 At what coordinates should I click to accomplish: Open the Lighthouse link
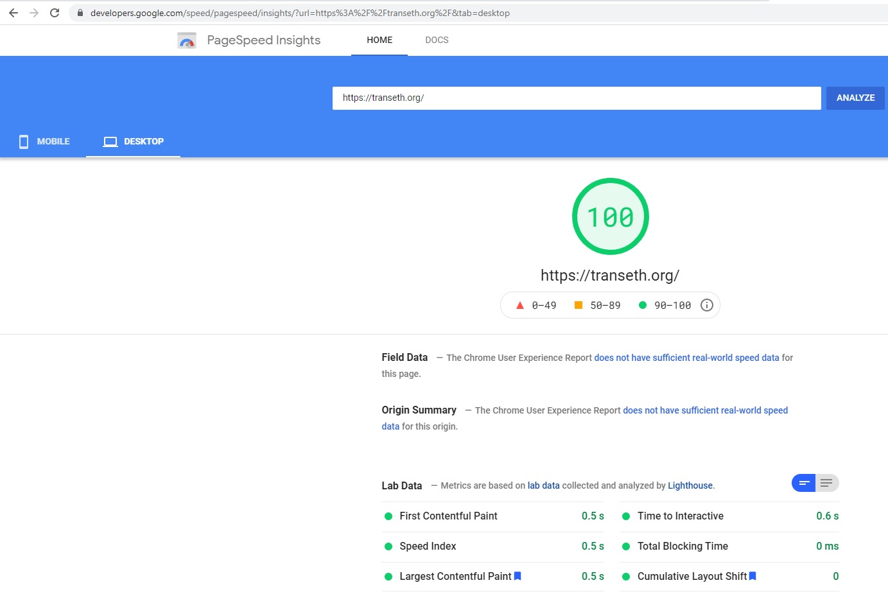click(x=690, y=485)
